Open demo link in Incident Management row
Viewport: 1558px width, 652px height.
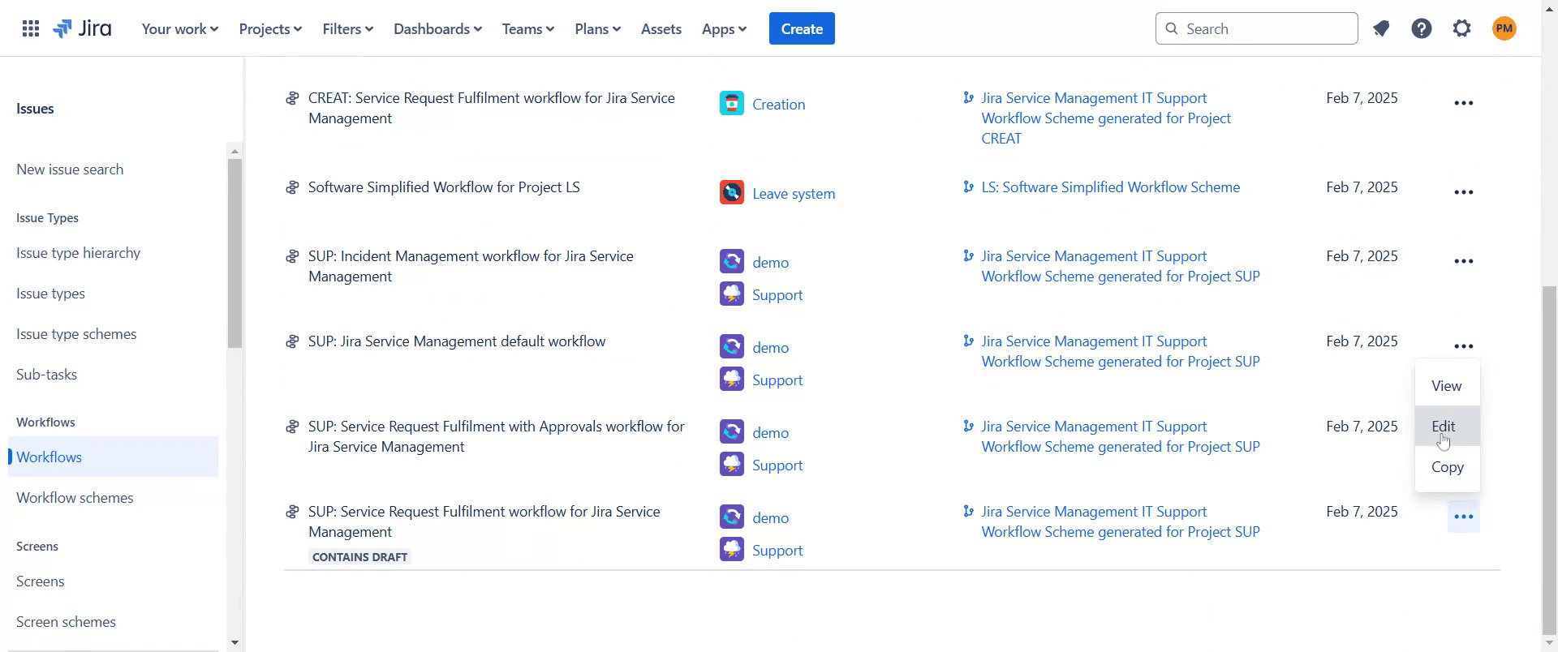[770, 263]
